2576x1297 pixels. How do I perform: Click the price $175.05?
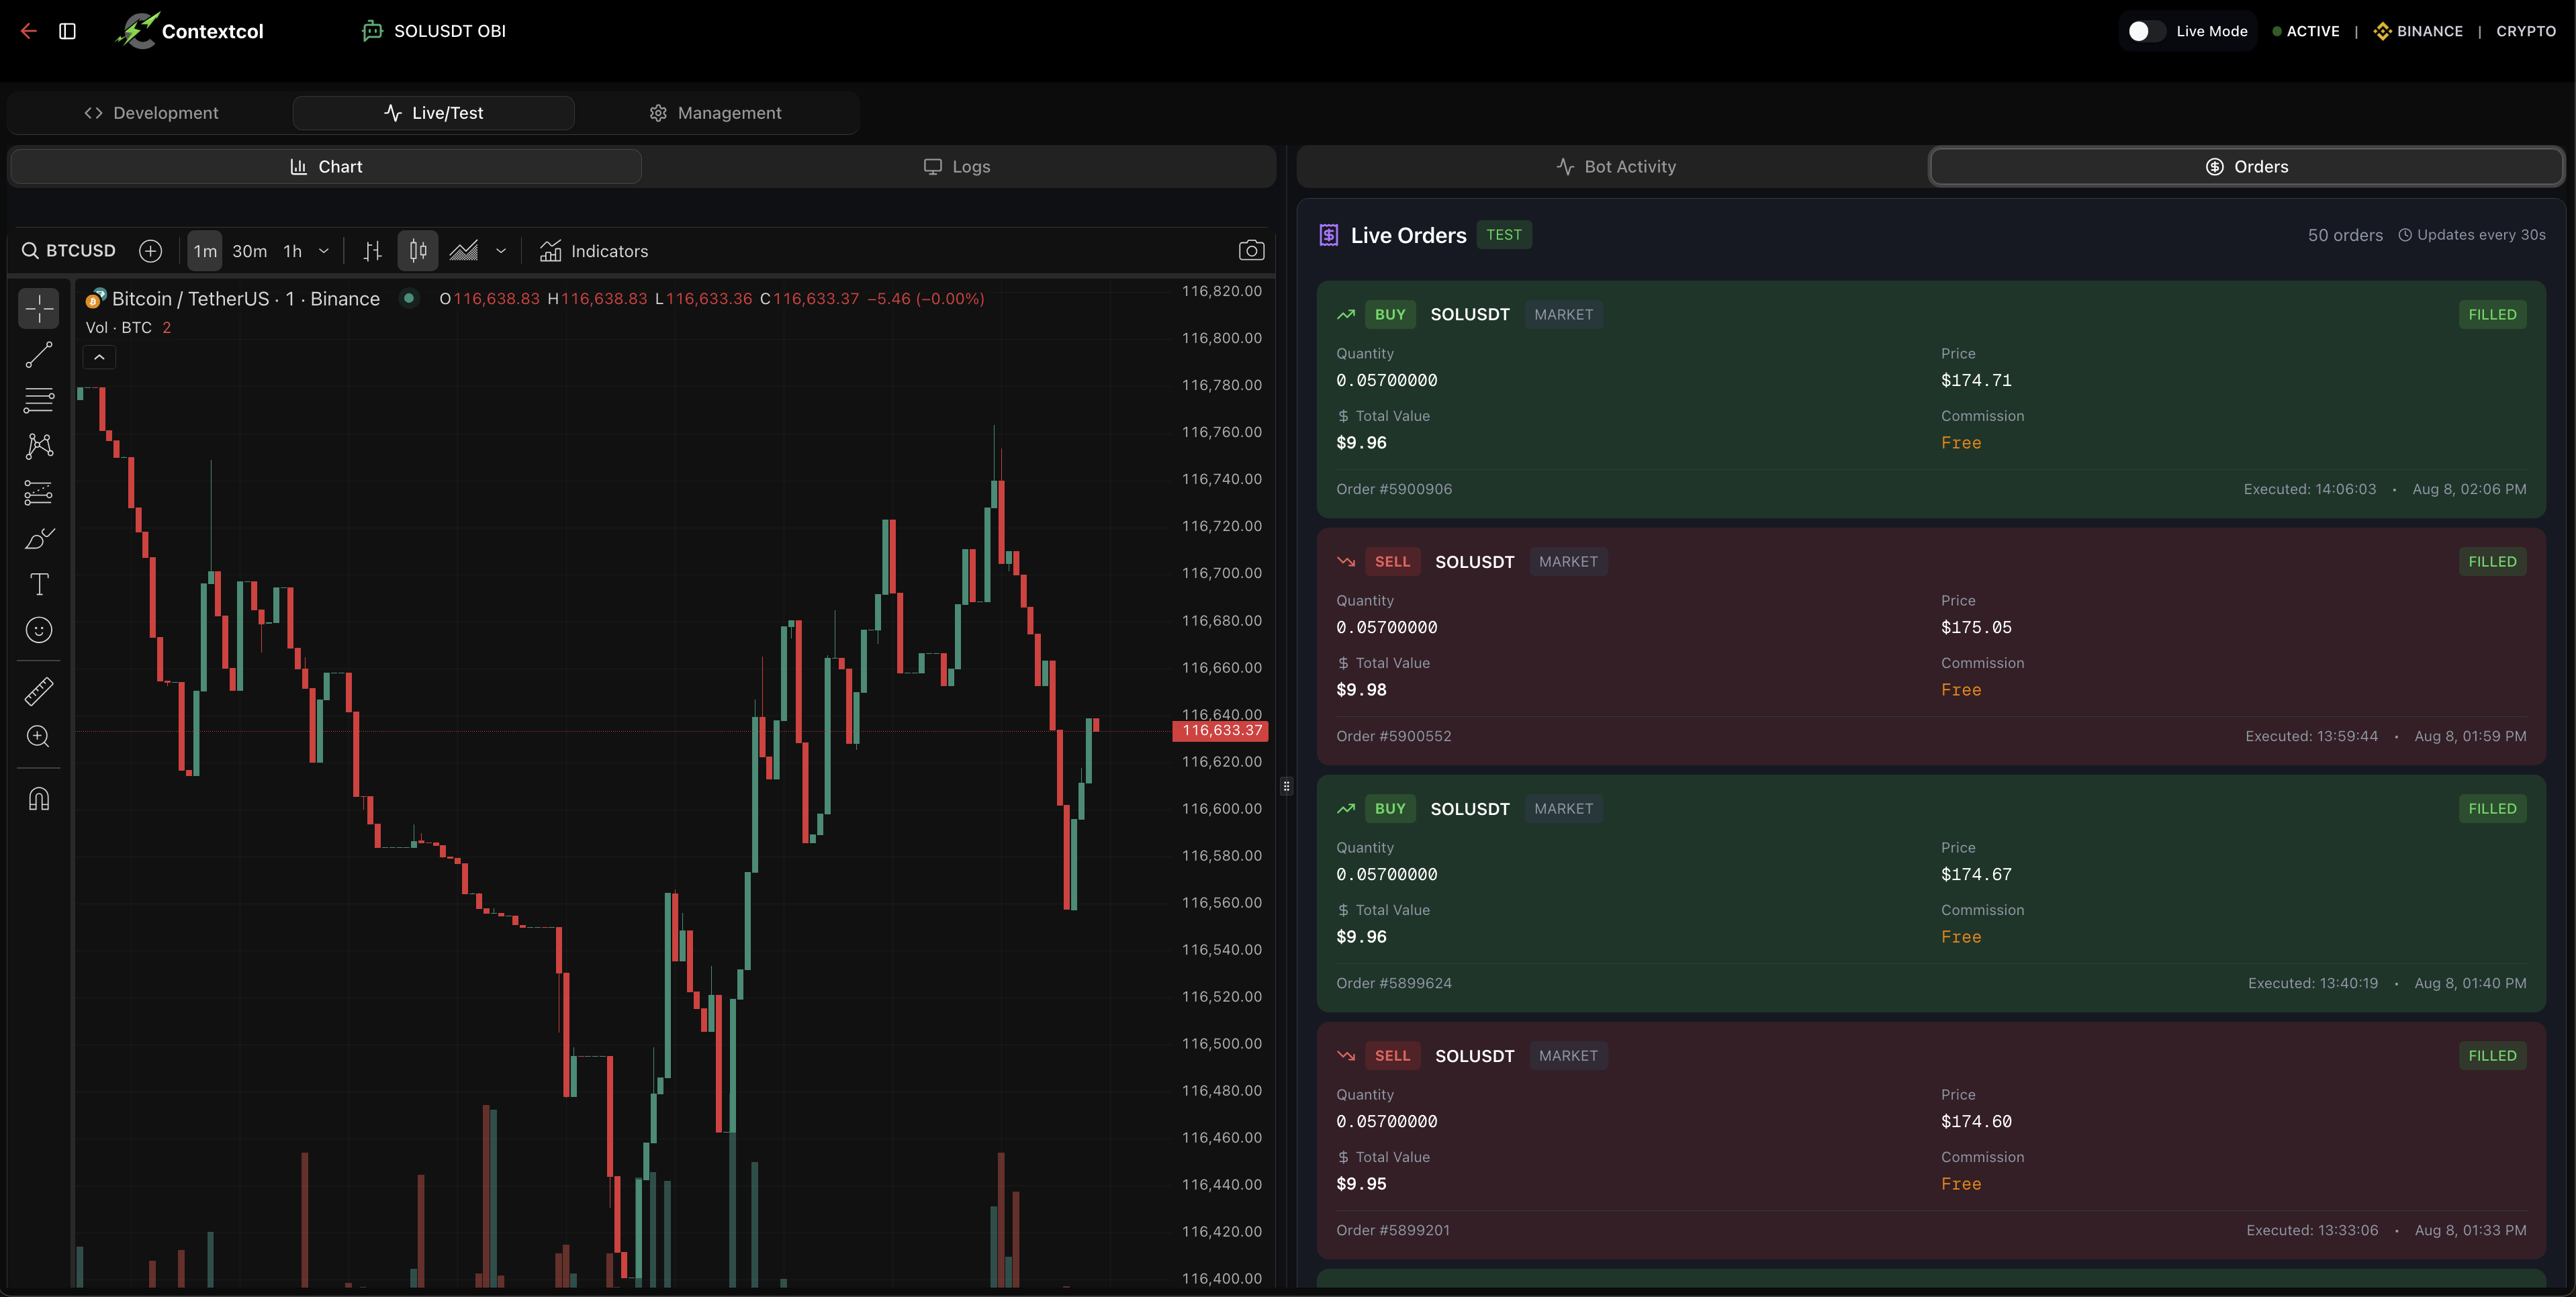1976,628
